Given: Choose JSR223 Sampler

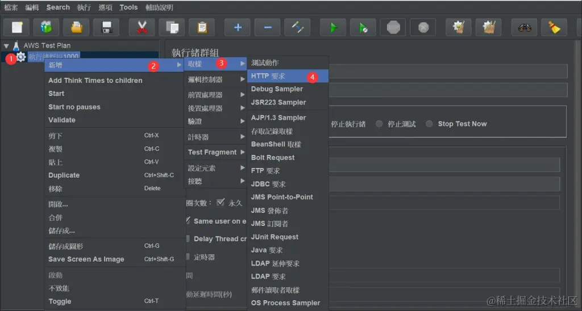Looking at the screenshot, I should coord(288,102).
